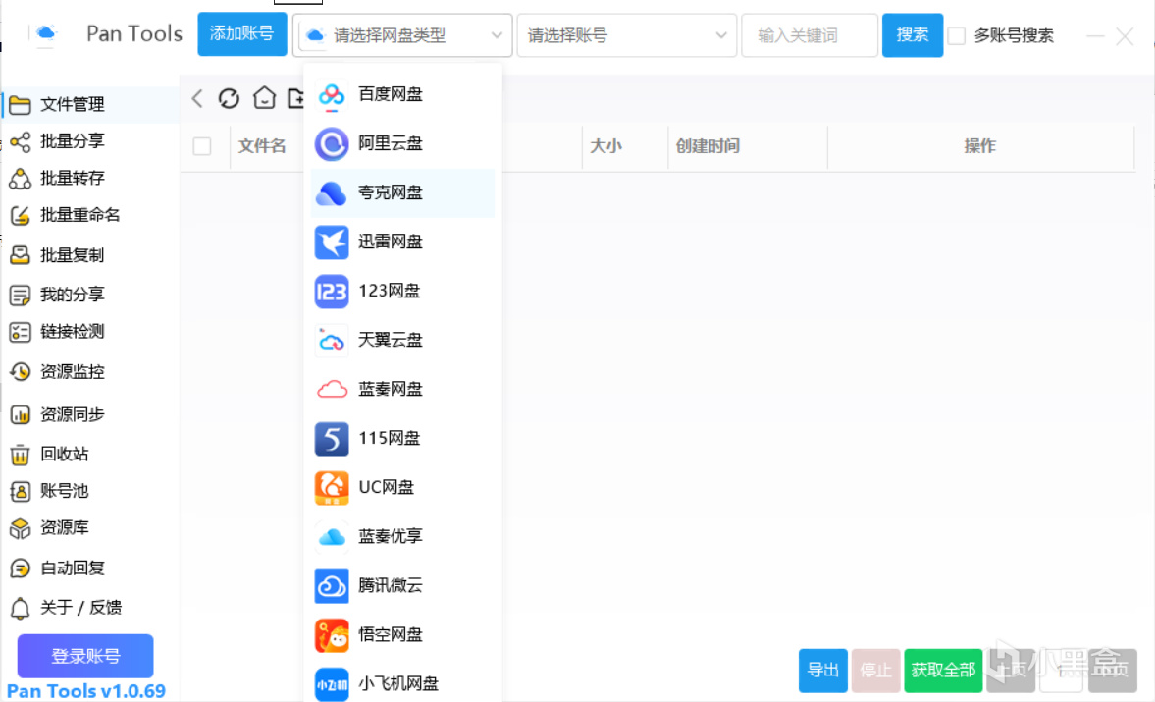Viewport: 1155px width, 702px height.
Task: Select 迅雷网盘 text in the dropdown
Action: coord(391,243)
